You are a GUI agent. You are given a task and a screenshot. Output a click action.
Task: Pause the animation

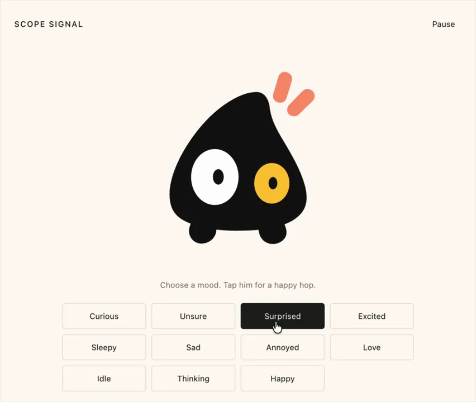point(444,24)
